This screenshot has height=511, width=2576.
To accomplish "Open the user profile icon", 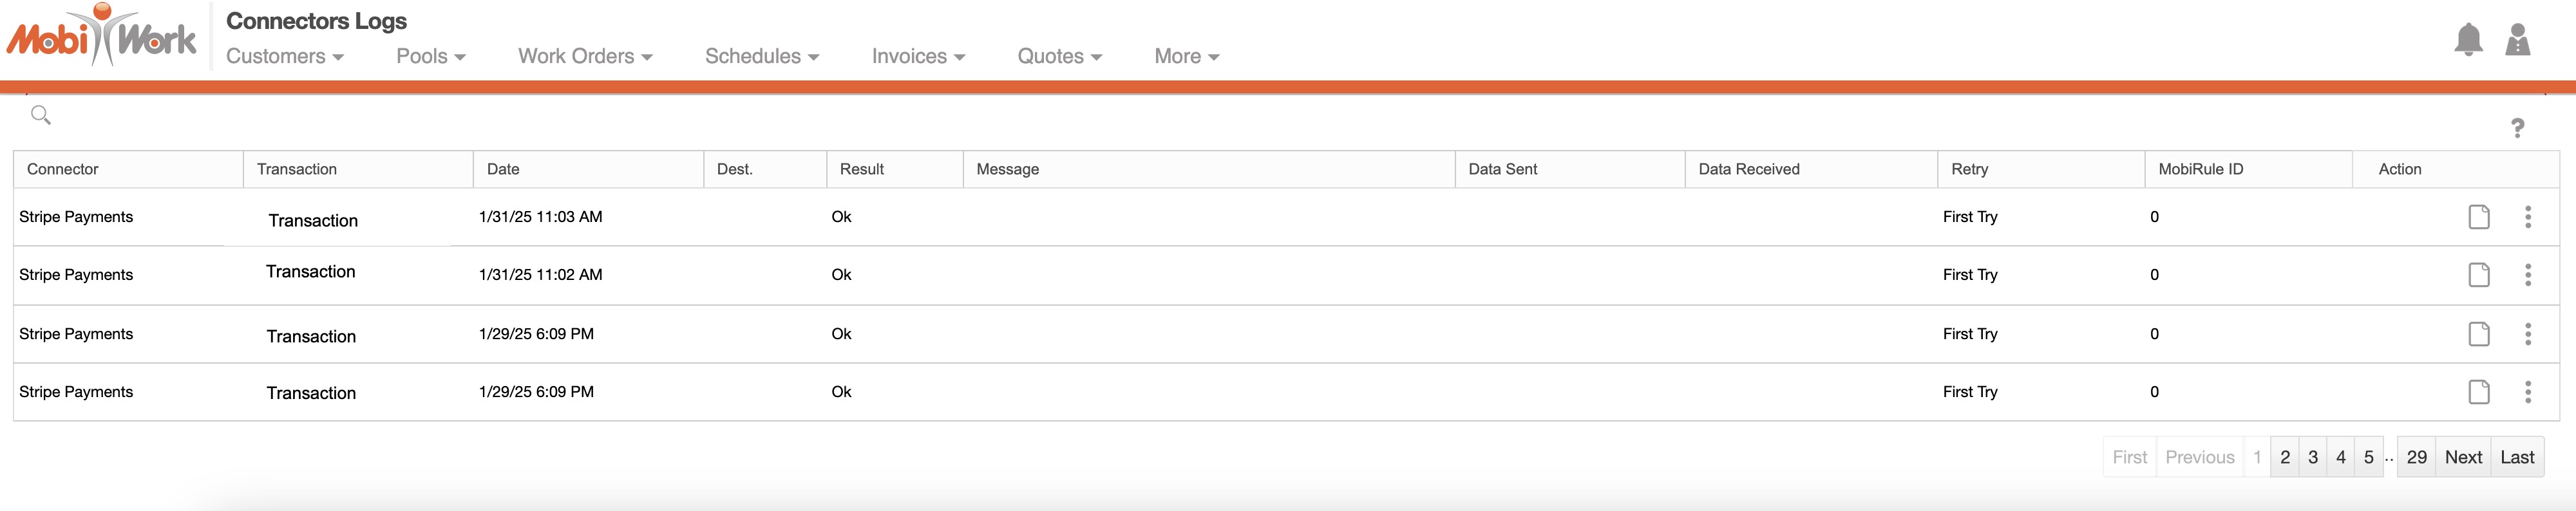I will click(2517, 40).
